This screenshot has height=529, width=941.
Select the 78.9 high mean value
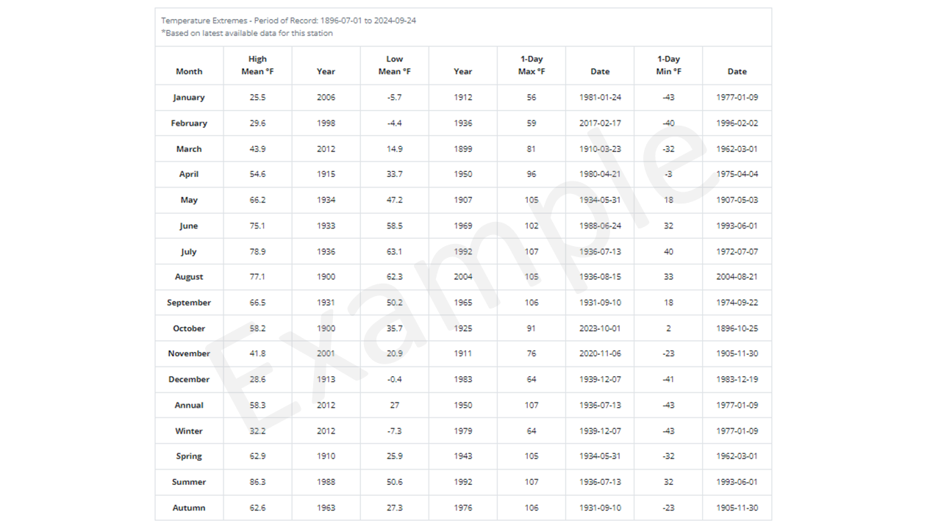point(257,251)
